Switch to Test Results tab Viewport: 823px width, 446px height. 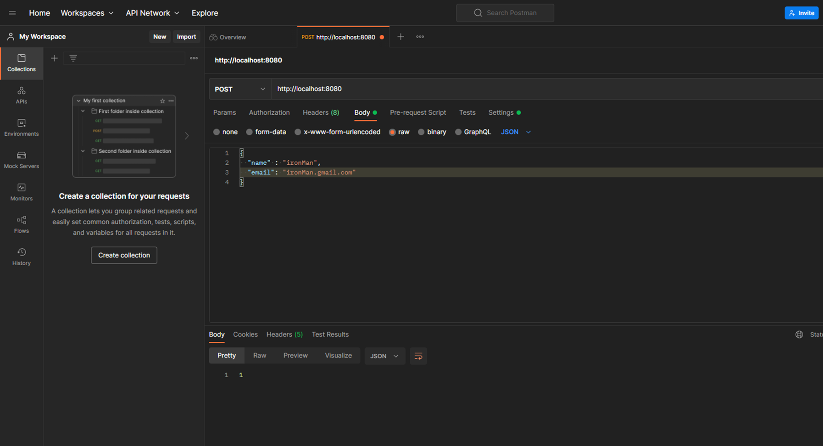click(330, 334)
